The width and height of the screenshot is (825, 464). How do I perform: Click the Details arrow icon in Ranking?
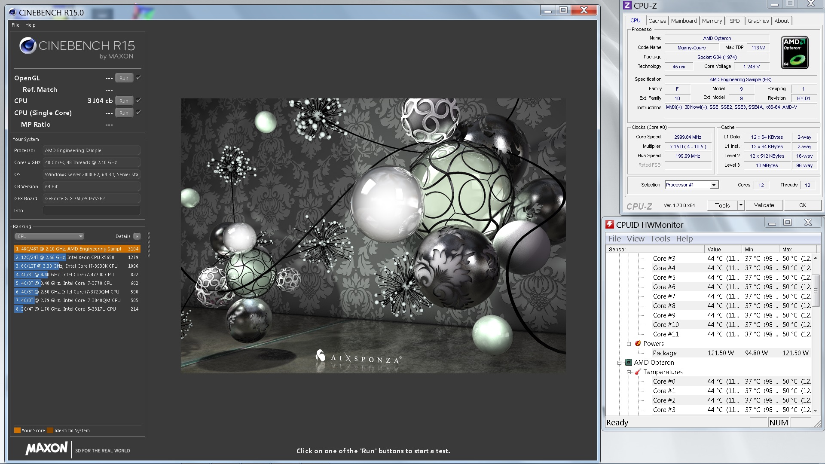click(x=137, y=236)
